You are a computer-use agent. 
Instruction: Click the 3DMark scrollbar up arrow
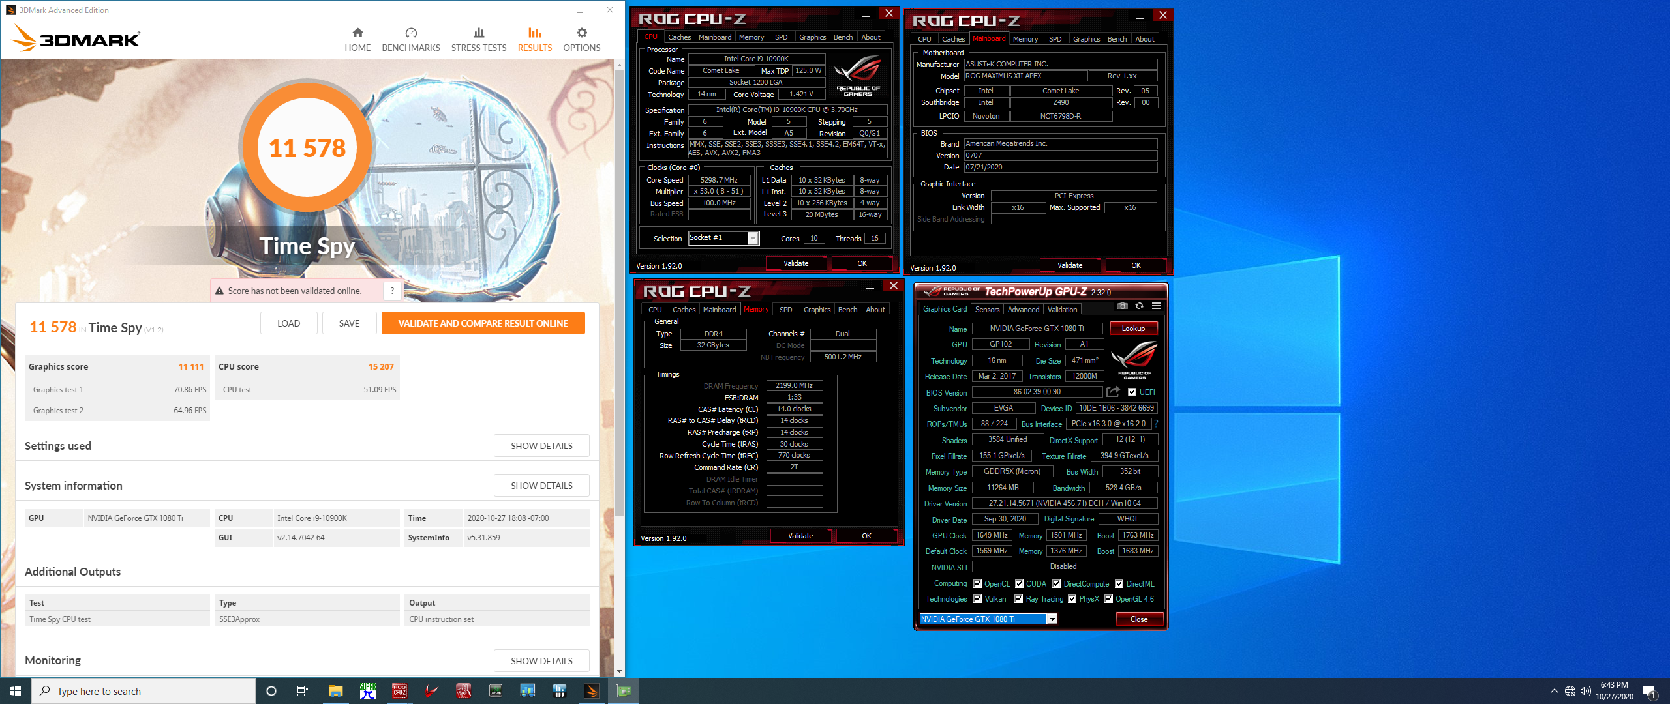pos(619,65)
